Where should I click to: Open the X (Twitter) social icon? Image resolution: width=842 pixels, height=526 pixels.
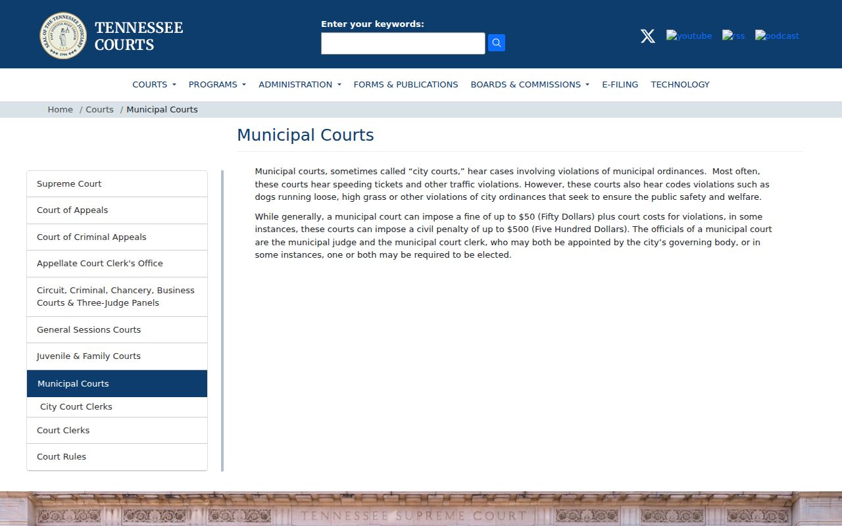click(648, 36)
